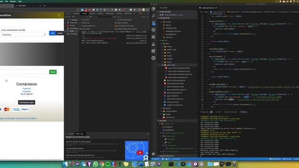This screenshot has width=299, height=168.
Task: Open the Search view in VS Code
Action: (153, 16)
